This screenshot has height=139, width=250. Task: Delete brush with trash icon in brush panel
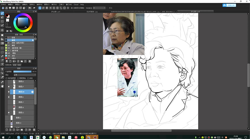30,61
